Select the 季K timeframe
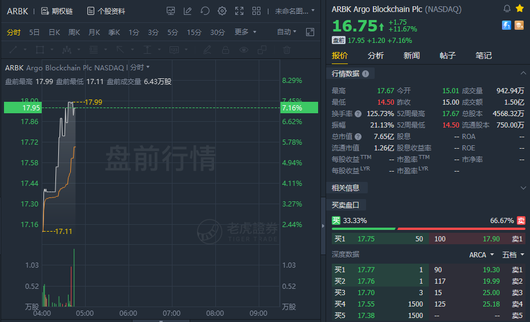 (114, 32)
